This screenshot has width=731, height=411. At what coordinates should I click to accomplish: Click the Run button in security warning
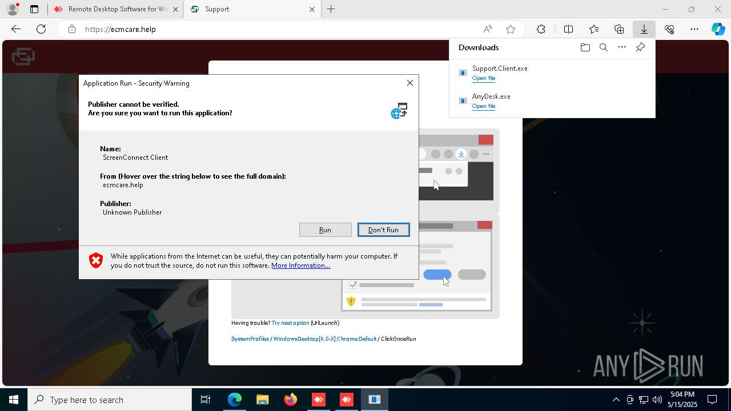click(325, 229)
